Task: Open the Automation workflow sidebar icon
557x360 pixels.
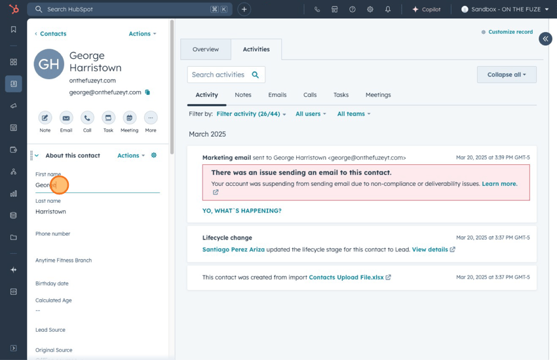Action: tap(14, 171)
